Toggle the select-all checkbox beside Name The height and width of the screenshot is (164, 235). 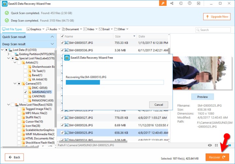(x=62, y=36)
